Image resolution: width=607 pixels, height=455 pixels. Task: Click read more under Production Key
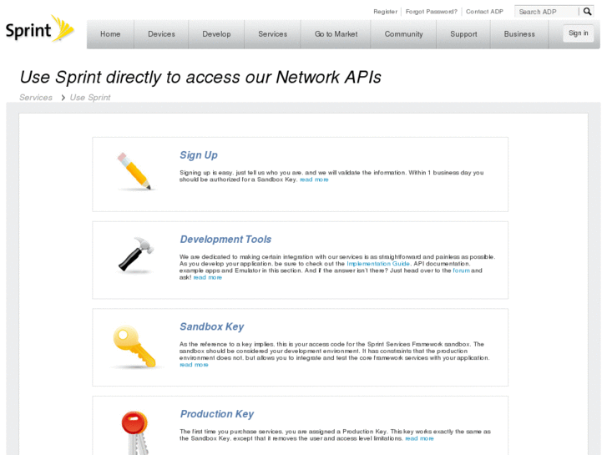(x=419, y=439)
